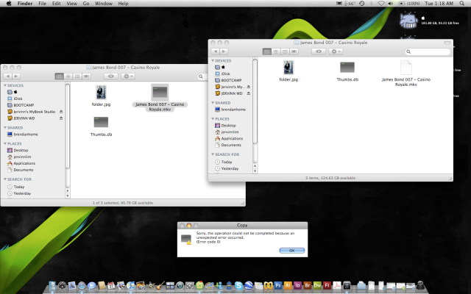The height and width of the screenshot is (294, 471).
Task: Open the gear Action menu in left window
Action: 129,76
